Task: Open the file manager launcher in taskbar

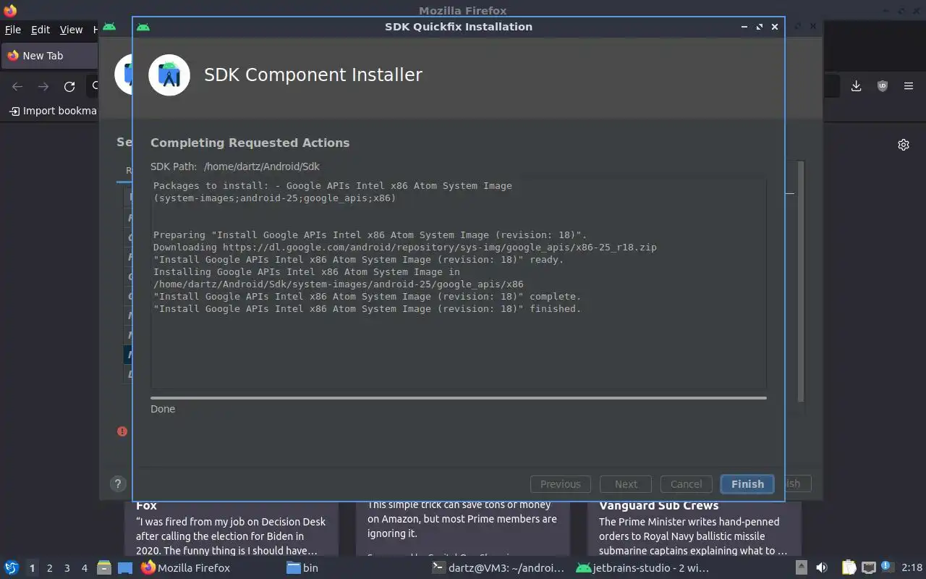Action: pos(104,568)
